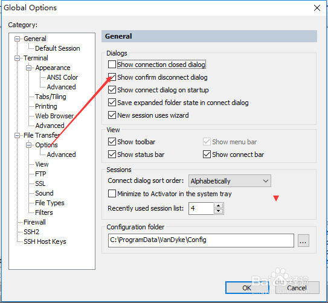
Task: Collapse the File Transfer tree node
Action: pyautogui.click(x=17, y=135)
